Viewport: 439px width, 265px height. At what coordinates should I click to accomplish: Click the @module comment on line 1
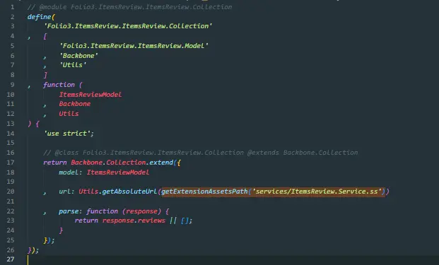pos(129,7)
